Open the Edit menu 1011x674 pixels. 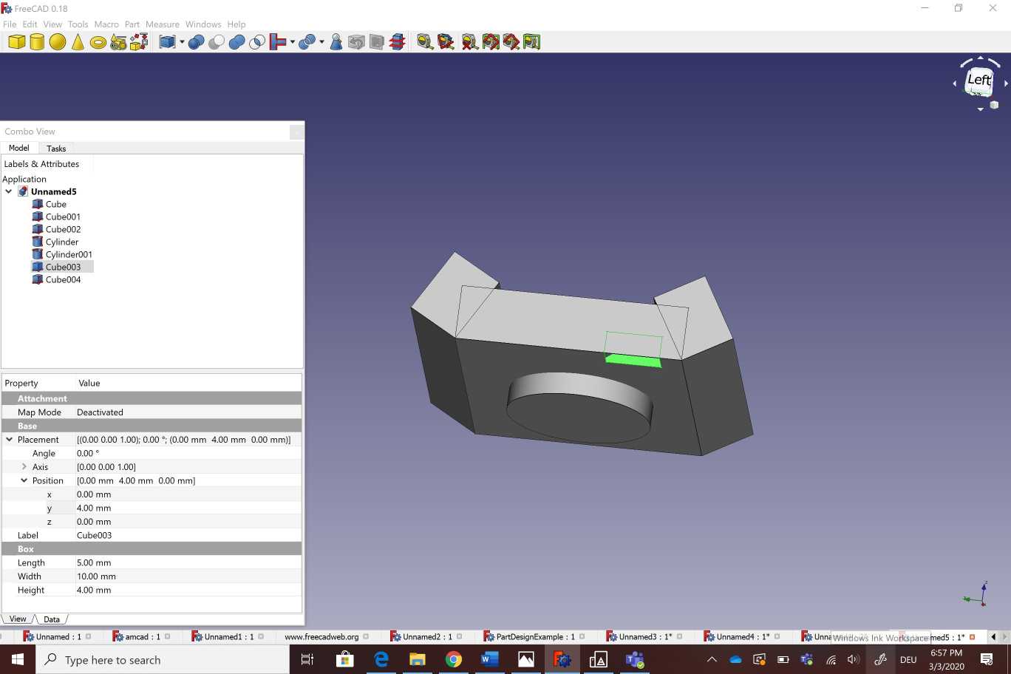[x=30, y=24]
